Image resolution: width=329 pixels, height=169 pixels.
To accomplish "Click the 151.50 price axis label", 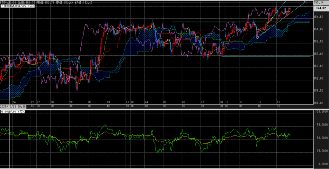I will click(319, 91).
